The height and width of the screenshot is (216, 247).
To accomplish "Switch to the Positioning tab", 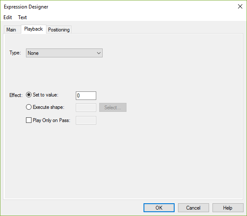I will point(59,30).
